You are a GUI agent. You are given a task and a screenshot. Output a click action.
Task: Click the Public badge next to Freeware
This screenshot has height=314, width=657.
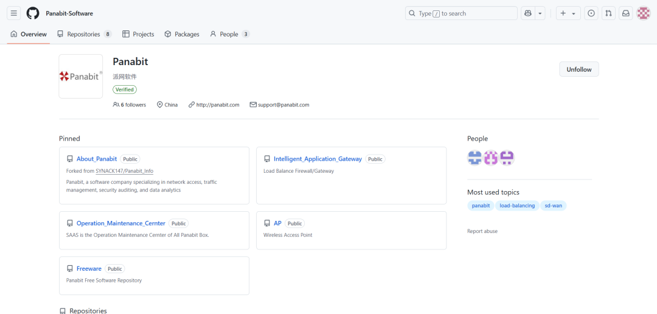pos(115,269)
